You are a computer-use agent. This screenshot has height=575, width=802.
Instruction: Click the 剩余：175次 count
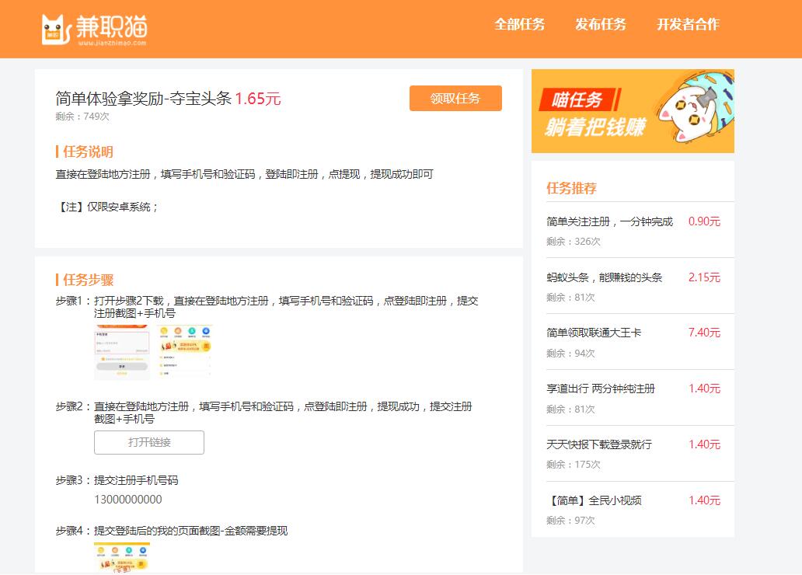[x=573, y=465]
